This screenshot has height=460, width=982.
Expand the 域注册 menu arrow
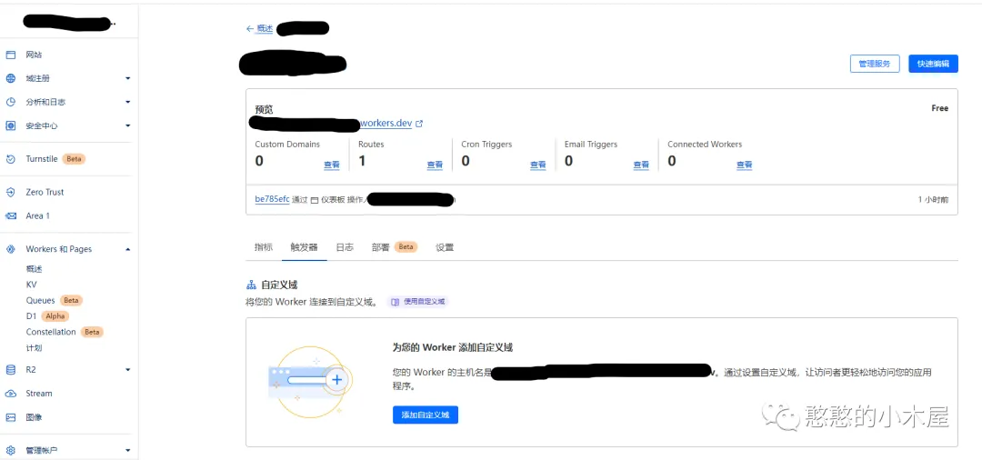click(x=128, y=79)
